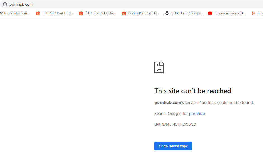This screenshot has height=156, width=263.
Task: Click the 'This site can't be reached' heading
Action: (x=193, y=91)
